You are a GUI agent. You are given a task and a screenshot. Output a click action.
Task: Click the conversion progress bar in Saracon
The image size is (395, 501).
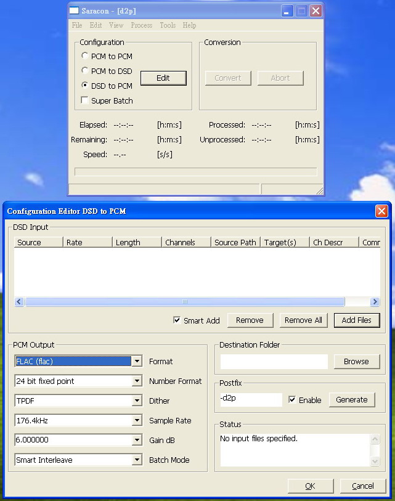(196, 172)
